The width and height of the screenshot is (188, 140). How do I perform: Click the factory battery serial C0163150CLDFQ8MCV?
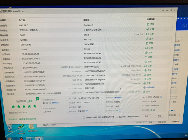(34, 77)
